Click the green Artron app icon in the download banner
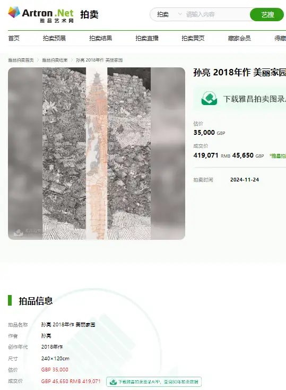Screen dimensions: 286x390 (x=209, y=99)
